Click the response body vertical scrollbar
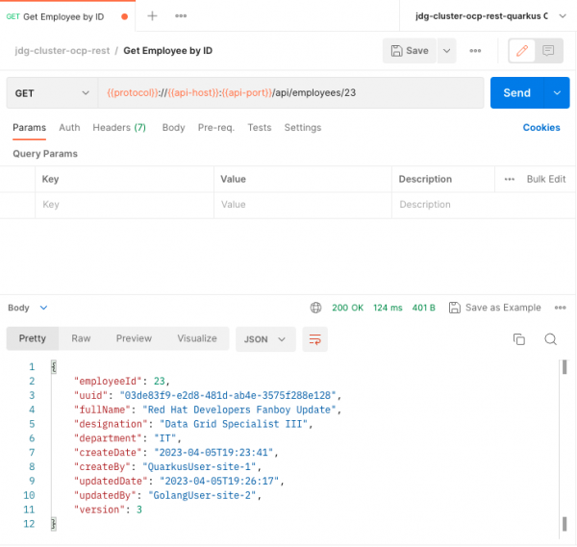The width and height of the screenshot is (577, 547). point(564,442)
